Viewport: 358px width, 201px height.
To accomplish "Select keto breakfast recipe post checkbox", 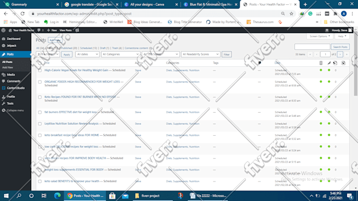I will [40, 135].
